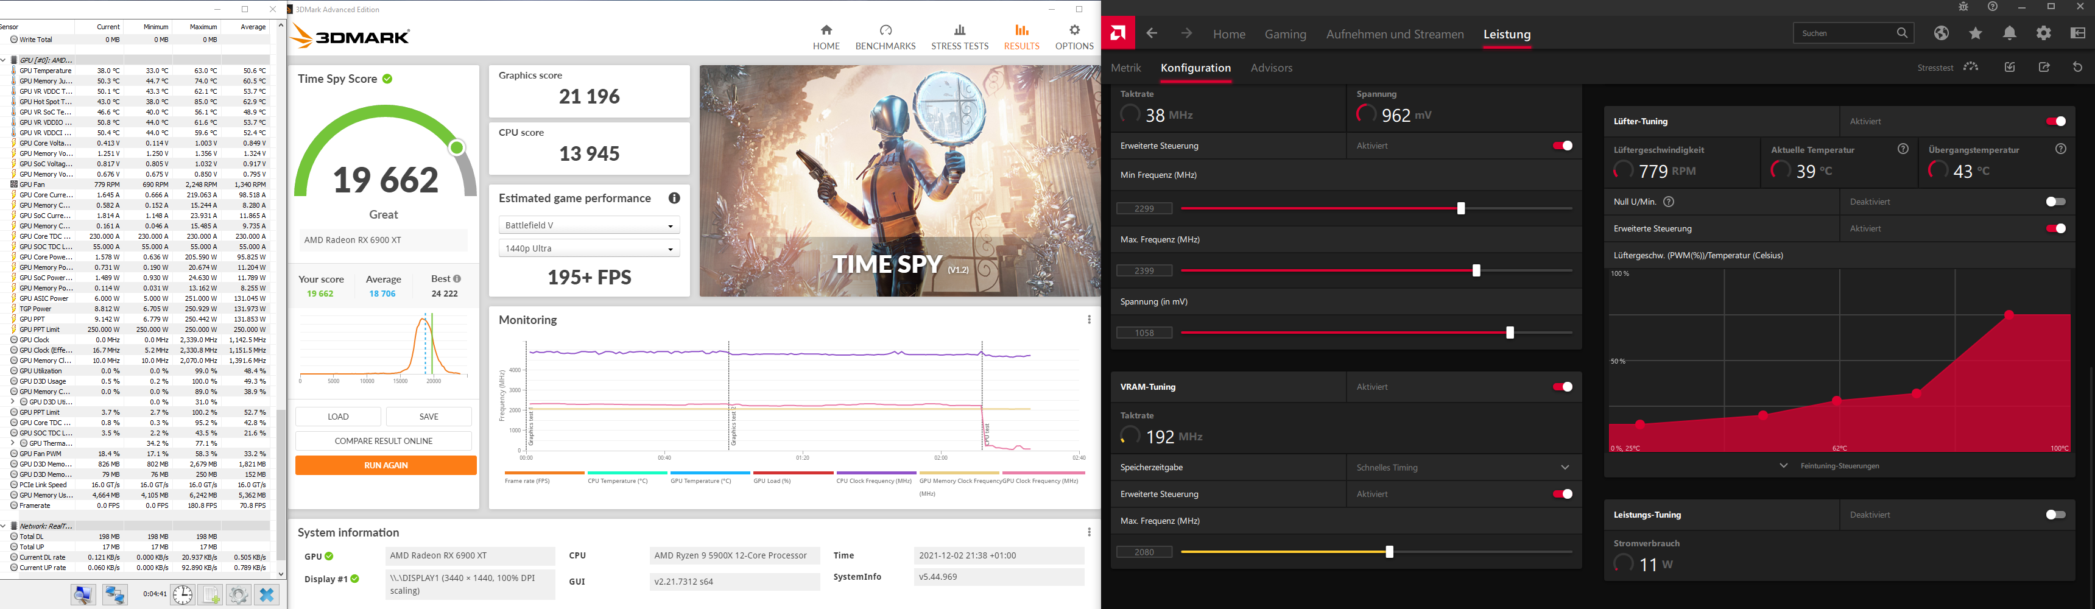Open the Battlefield V game dropdown
The height and width of the screenshot is (609, 2095).
tap(589, 225)
